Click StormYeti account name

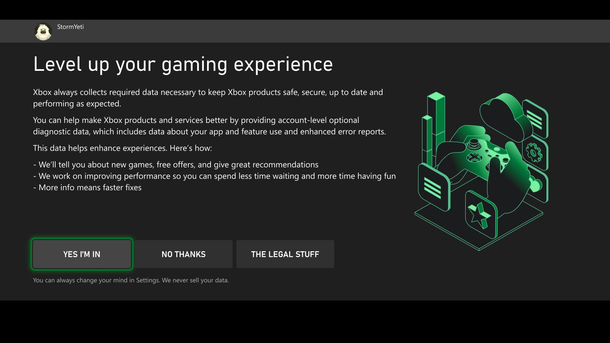click(70, 26)
